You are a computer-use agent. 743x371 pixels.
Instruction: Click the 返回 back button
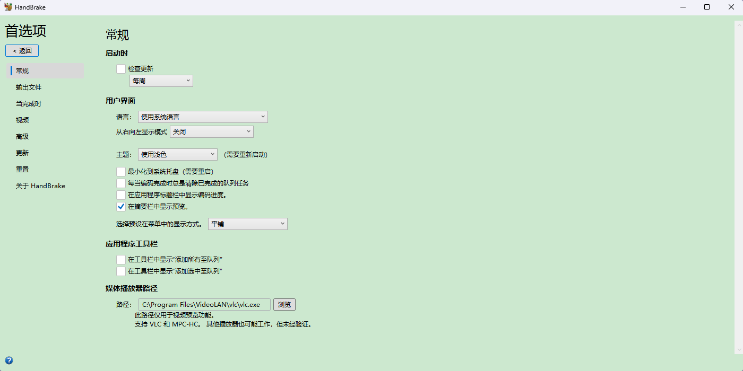click(x=22, y=51)
